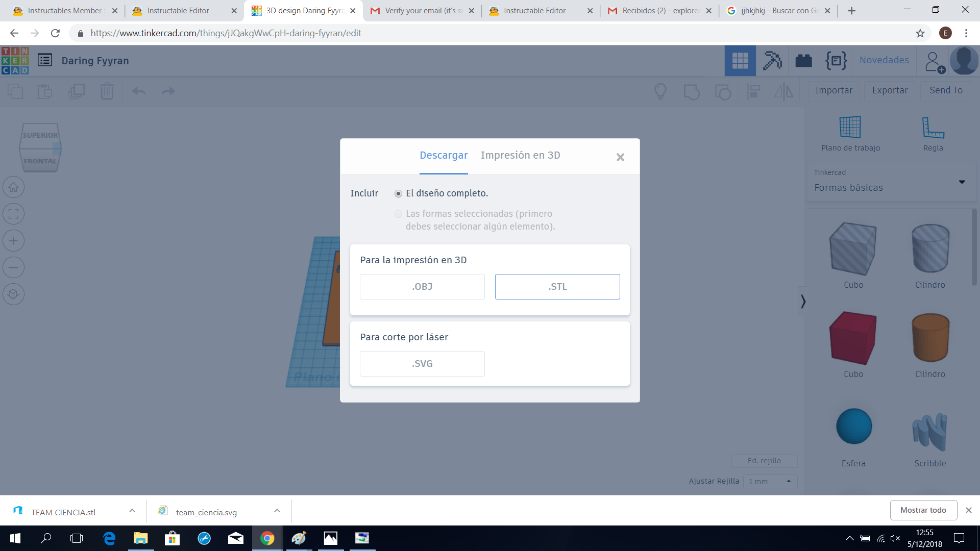980x551 pixels.
Task: Download design as .STL
Action: pyautogui.click(x=557, y=287)
